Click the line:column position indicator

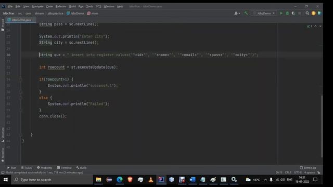point(279,172)
